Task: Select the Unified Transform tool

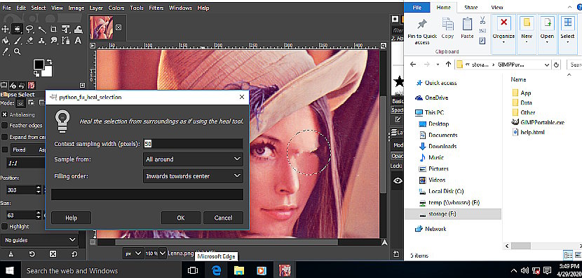Action: click(66, 29)
